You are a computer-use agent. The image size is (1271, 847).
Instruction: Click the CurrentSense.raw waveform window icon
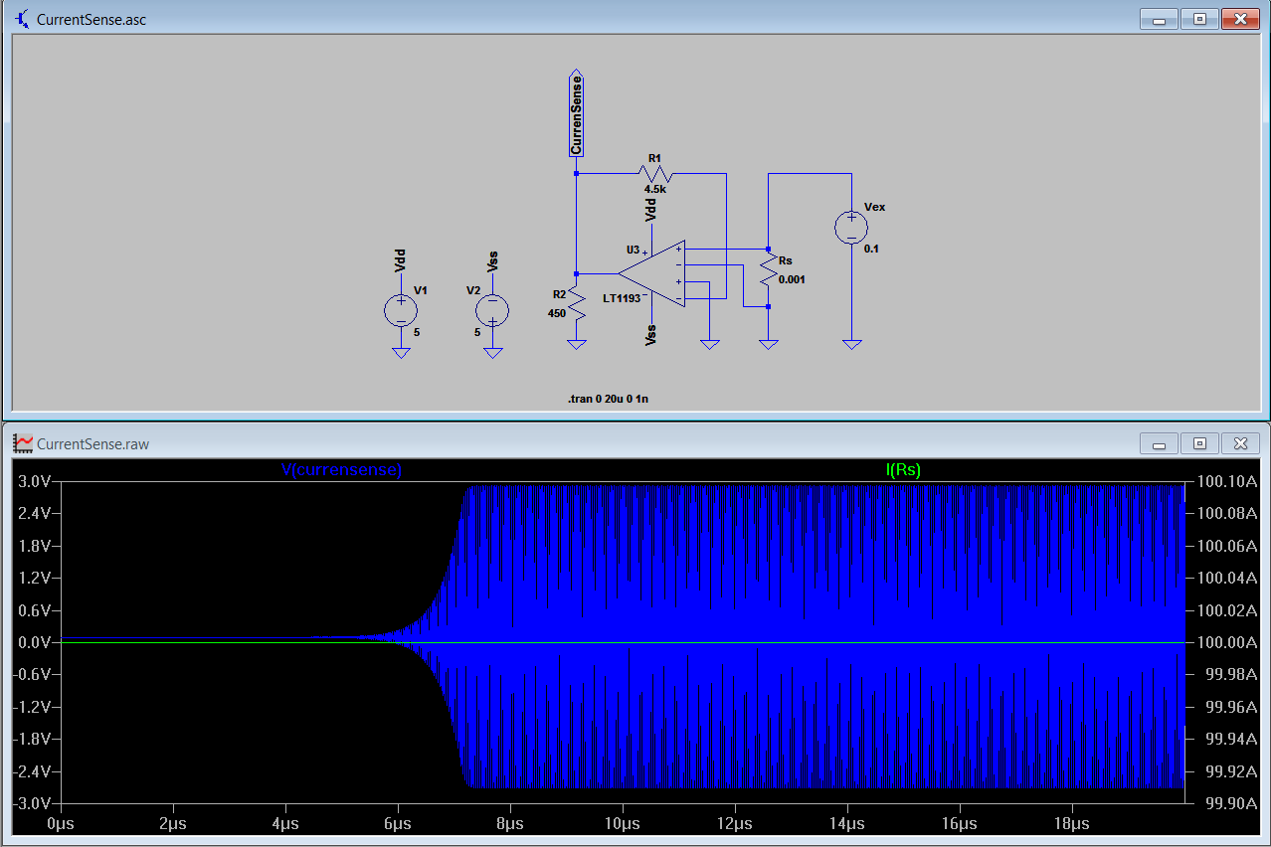click(x=23, y=443)
